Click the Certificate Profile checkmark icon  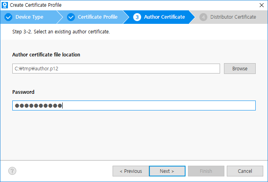pyautogui.click(x=71, y=17)
